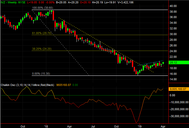Click the Chaikin Osc indicator label
The image size is (189, 128).
pyautogui.click(x=27, y=85)
